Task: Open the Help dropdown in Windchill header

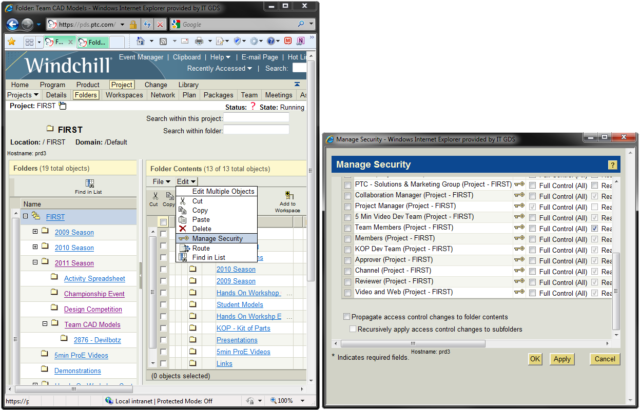Action: coord(220,57)
